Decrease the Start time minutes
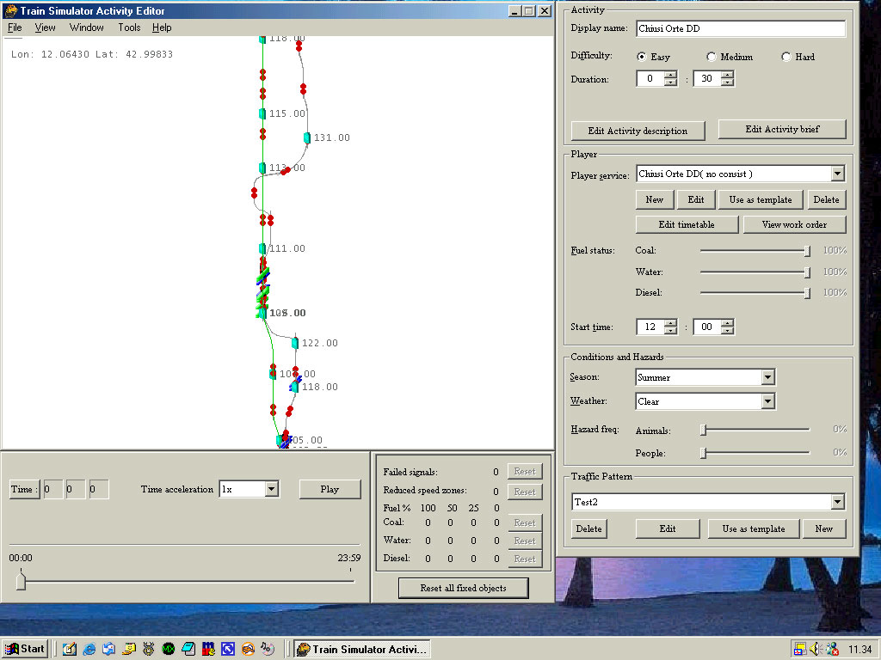Viewport: 881px width, 660px height. pyautogui.click(x=728, y=331)
